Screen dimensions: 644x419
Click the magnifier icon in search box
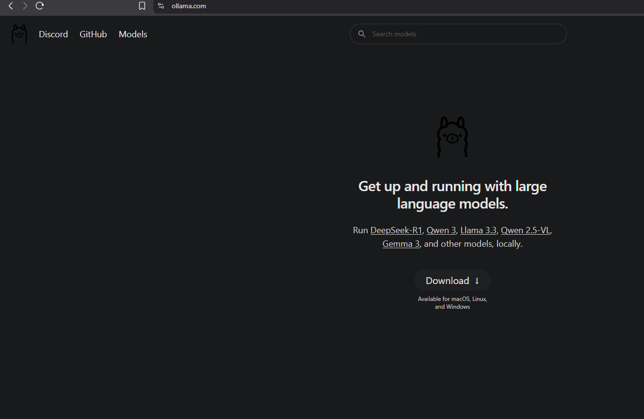[362, 34]
